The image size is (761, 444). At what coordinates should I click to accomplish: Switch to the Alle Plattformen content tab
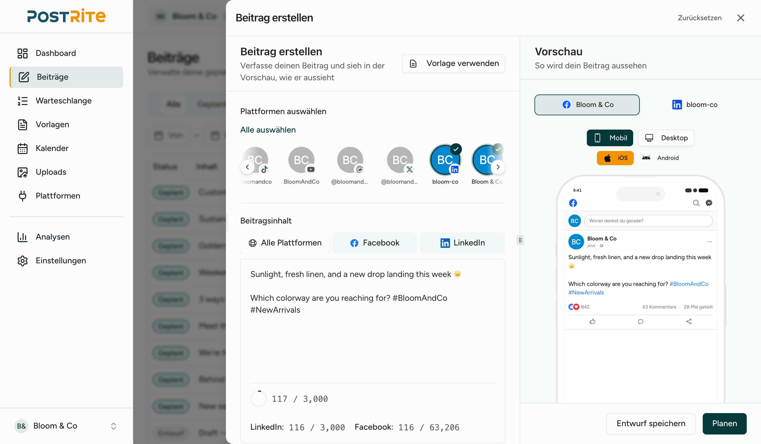285,243
